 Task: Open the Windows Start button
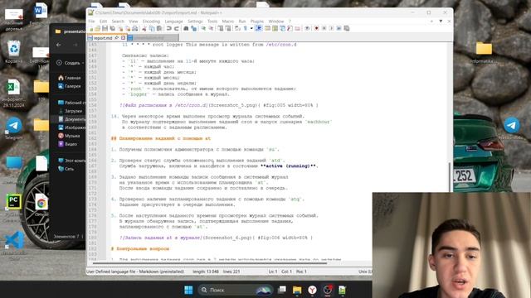[x=188, y=290]
